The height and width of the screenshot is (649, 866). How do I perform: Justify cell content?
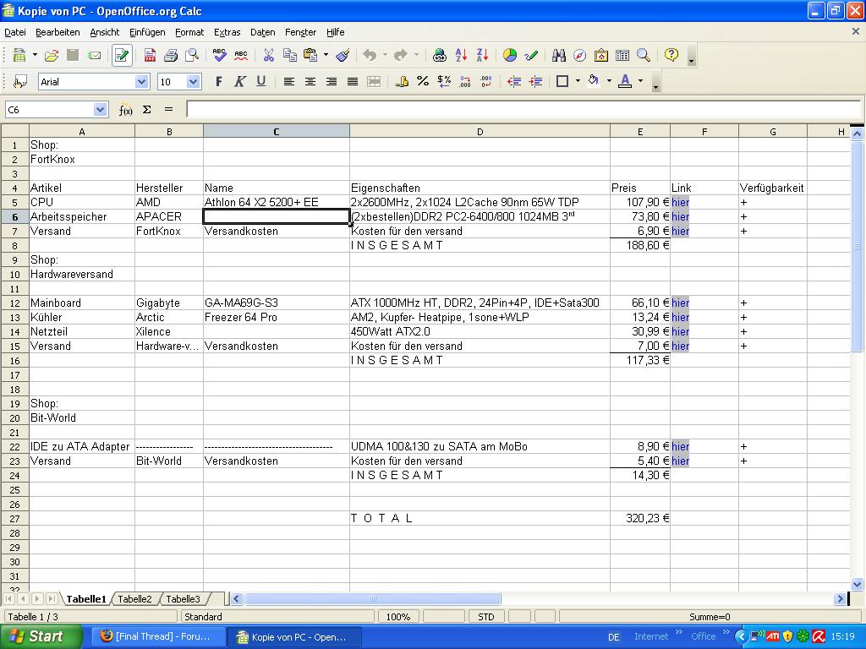tap(353, 82)
